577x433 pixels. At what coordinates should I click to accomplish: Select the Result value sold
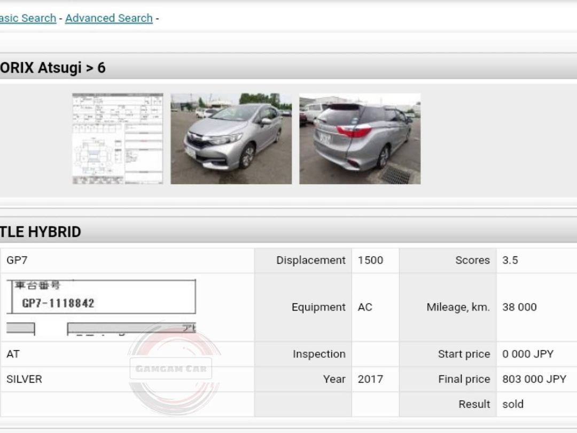point(513,404)
